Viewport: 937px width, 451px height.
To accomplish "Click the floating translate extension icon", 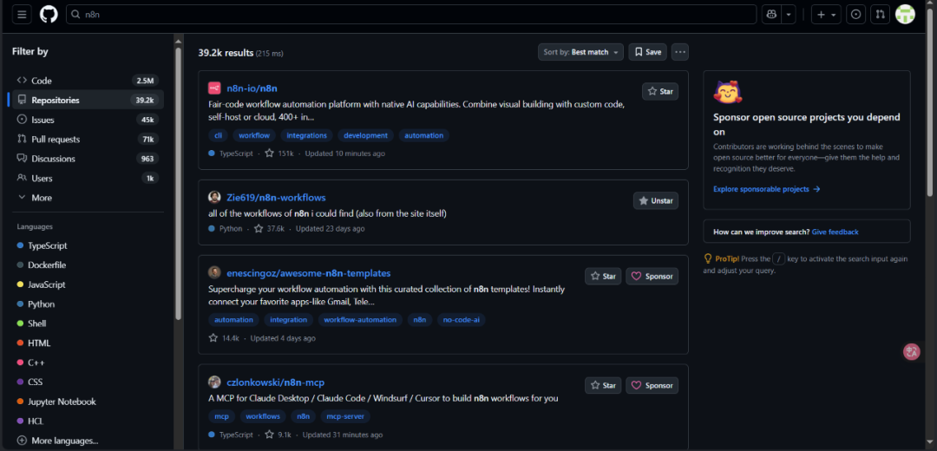I will click(x=911, y=352).
